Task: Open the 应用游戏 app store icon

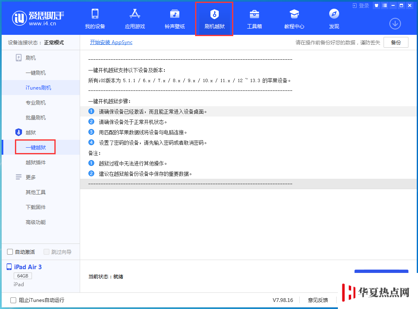Action: (x=135, y=14)
